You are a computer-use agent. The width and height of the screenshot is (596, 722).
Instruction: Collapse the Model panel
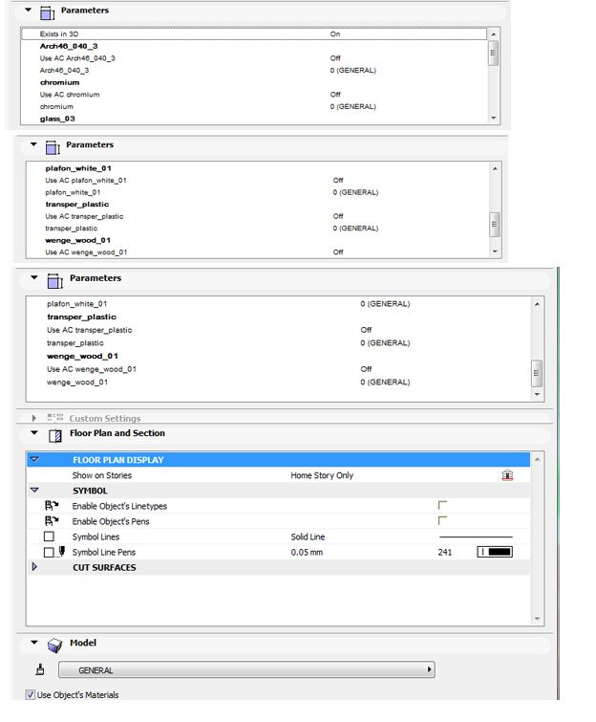[34, 643]
